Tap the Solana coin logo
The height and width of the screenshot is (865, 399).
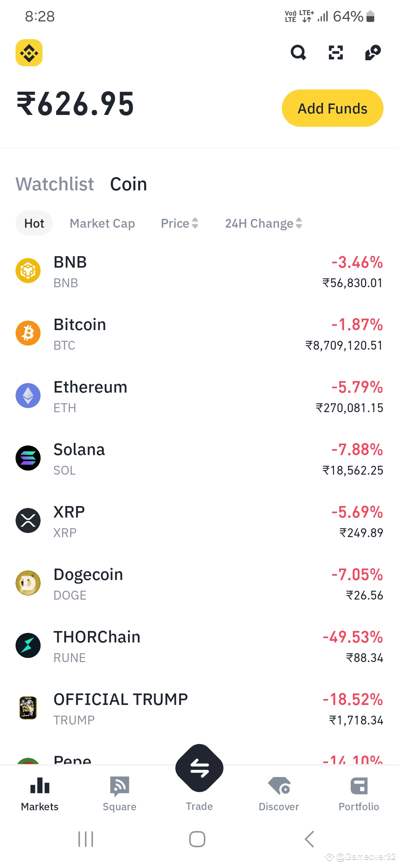coord(28,458)
